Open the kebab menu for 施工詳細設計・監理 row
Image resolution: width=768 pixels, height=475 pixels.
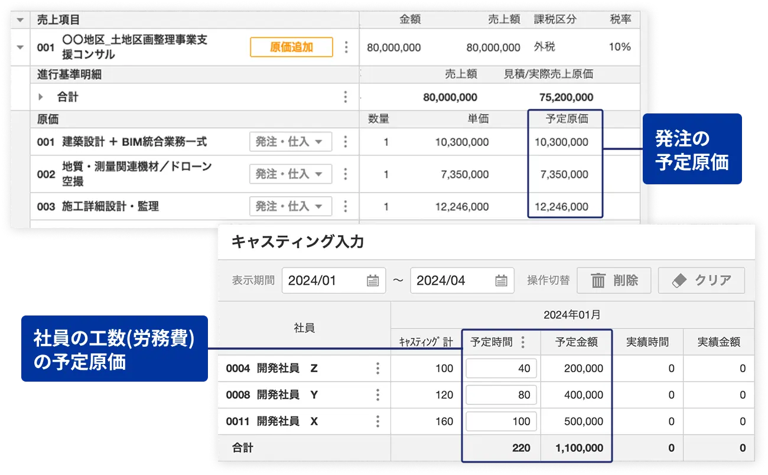[346, 206]
